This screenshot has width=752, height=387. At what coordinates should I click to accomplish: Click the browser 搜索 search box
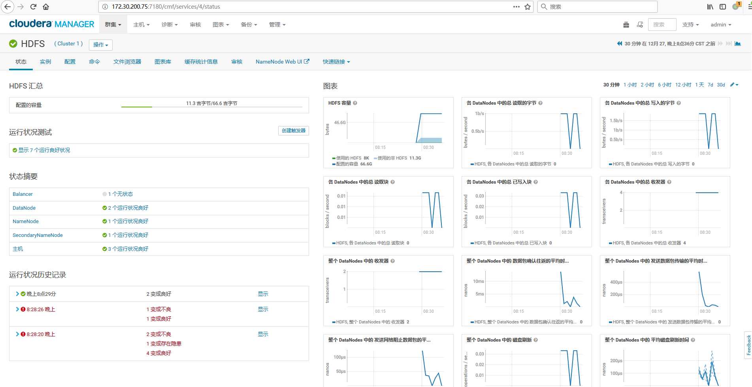(x=597, y=7)
